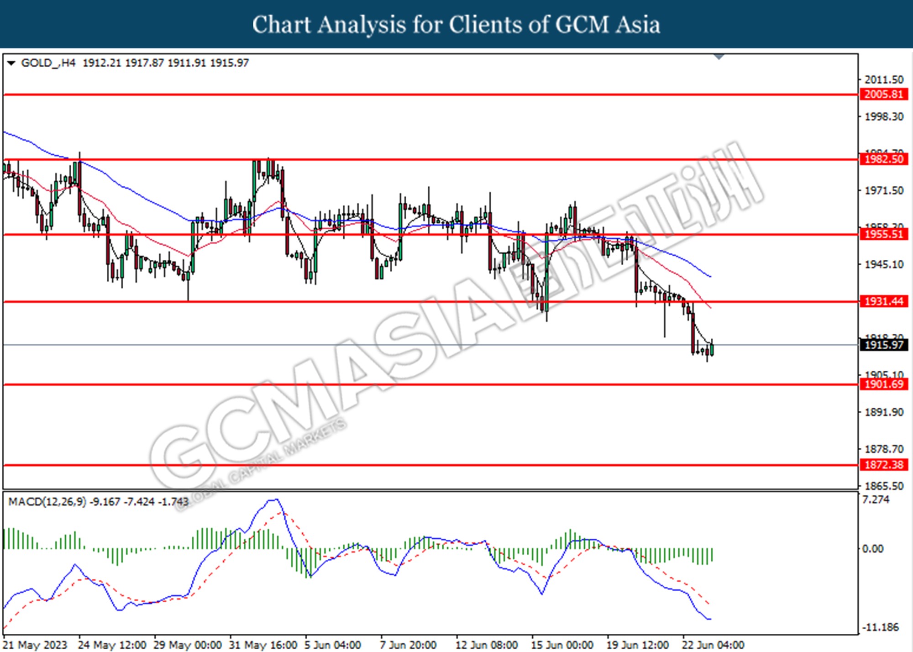Select the 2005.81 resistance price label

tap(884, 95)
